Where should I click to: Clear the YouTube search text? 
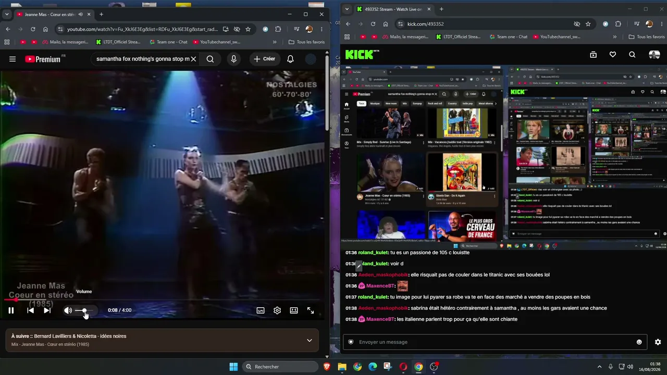pyautogui.click(x=193, y=59)
